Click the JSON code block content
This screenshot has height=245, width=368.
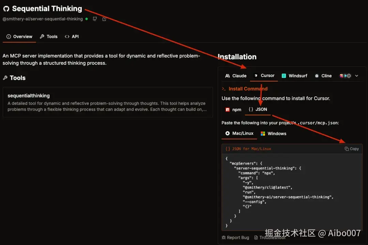click(x=292, y=192)
